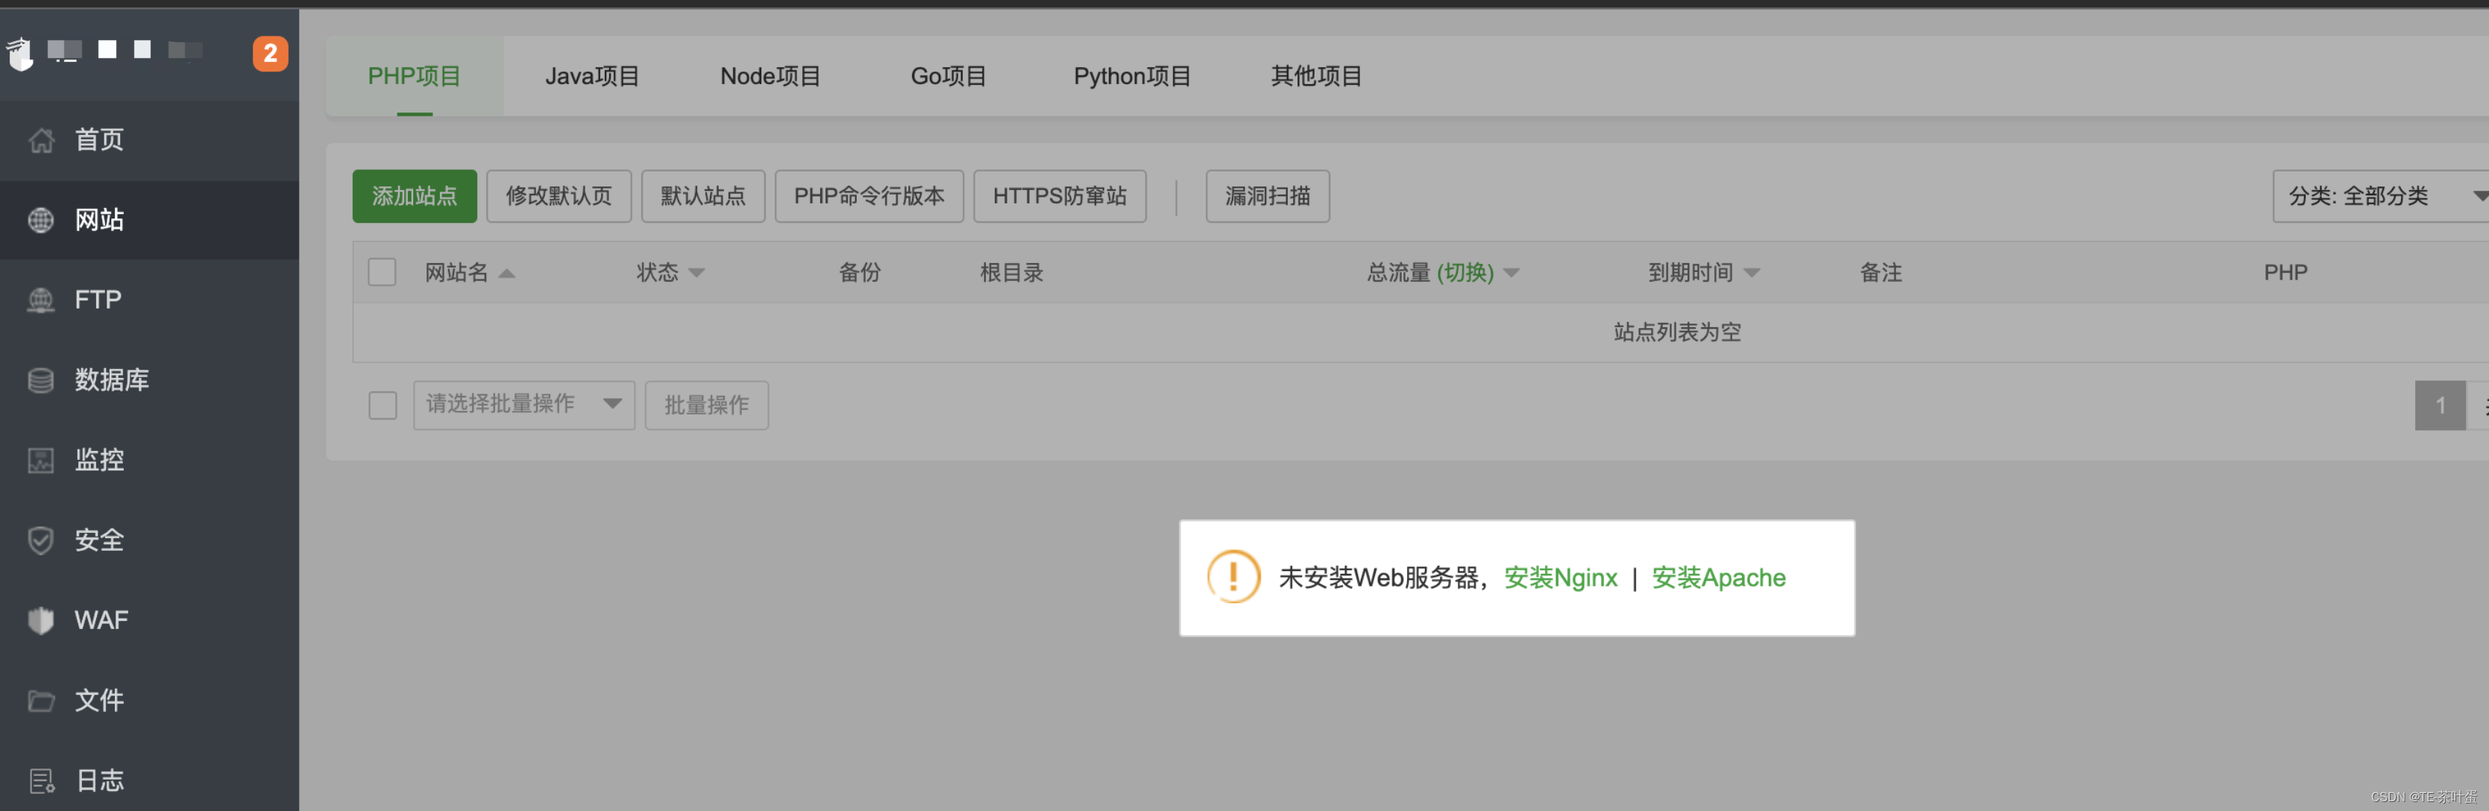
Task: Open the 数据库 database section
Action: (111, 379)
